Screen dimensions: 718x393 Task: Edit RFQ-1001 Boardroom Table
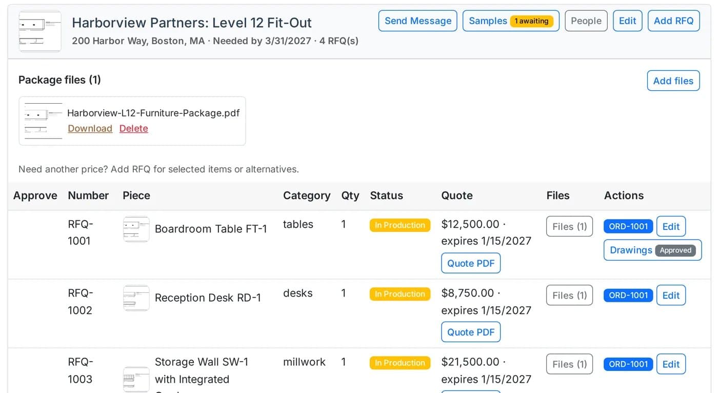point(671,226)
